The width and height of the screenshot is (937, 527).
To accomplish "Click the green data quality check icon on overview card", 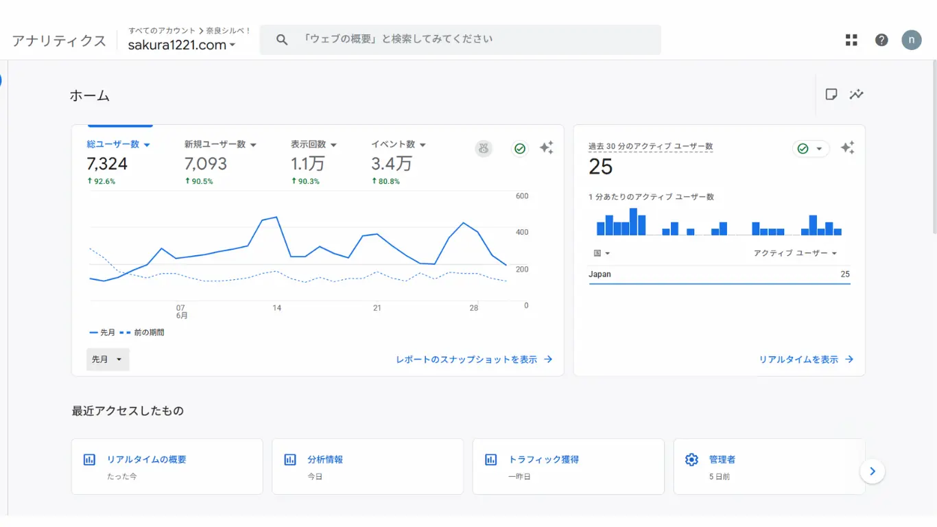I will point(520,148).
